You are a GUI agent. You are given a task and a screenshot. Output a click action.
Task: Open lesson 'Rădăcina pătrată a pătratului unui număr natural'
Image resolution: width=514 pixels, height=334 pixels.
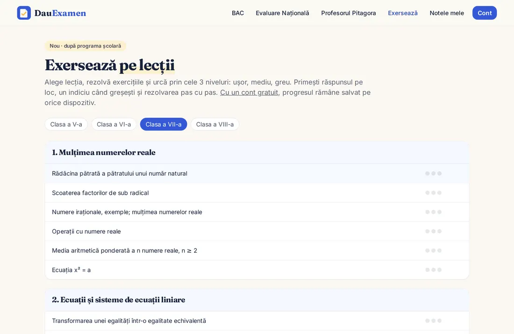pyautogui.click(x=257, y=173)
